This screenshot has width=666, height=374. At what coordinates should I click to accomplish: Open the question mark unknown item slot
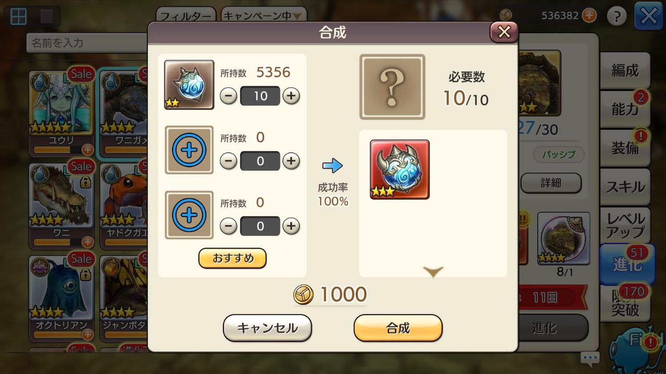[x=392, y=87]
